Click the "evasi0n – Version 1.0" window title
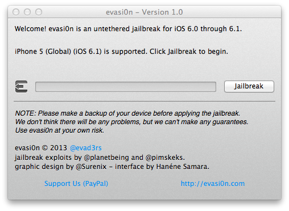 [x=144, y=12]
